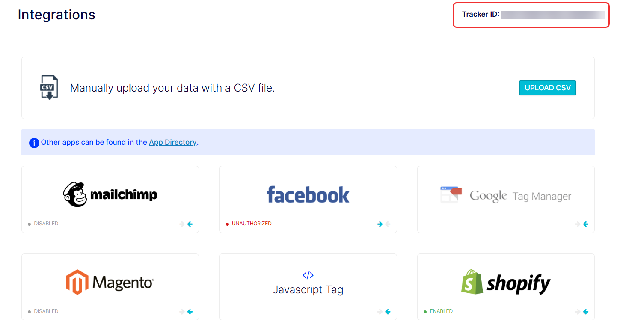Click the Javascript Tag sync arrows
The width and height of the screenshot is (617, 328).
(x=384, y=312)
